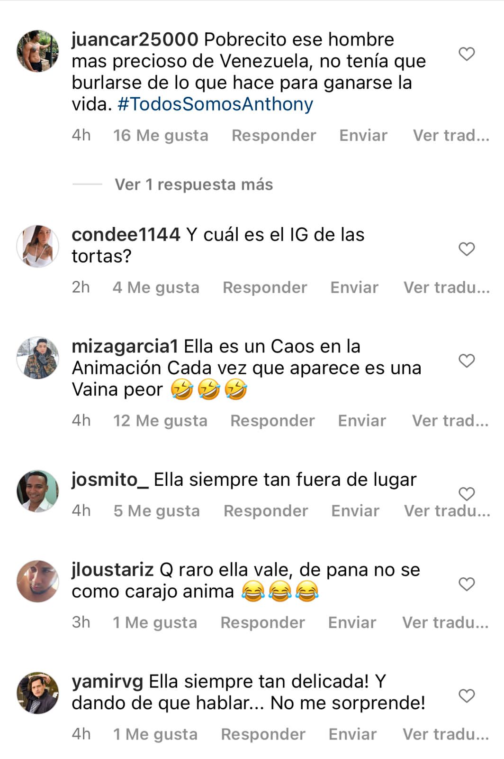Expand "Ver 1 respuesta más" replies
This screenshot has width=504, height=759.
pos(194,185)
